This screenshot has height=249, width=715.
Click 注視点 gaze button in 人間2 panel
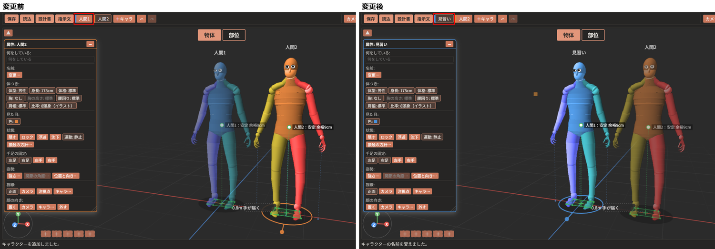click(44, 191)
